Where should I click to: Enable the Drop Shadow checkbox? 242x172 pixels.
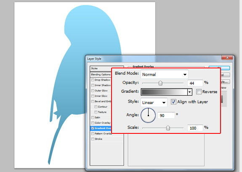93,80
